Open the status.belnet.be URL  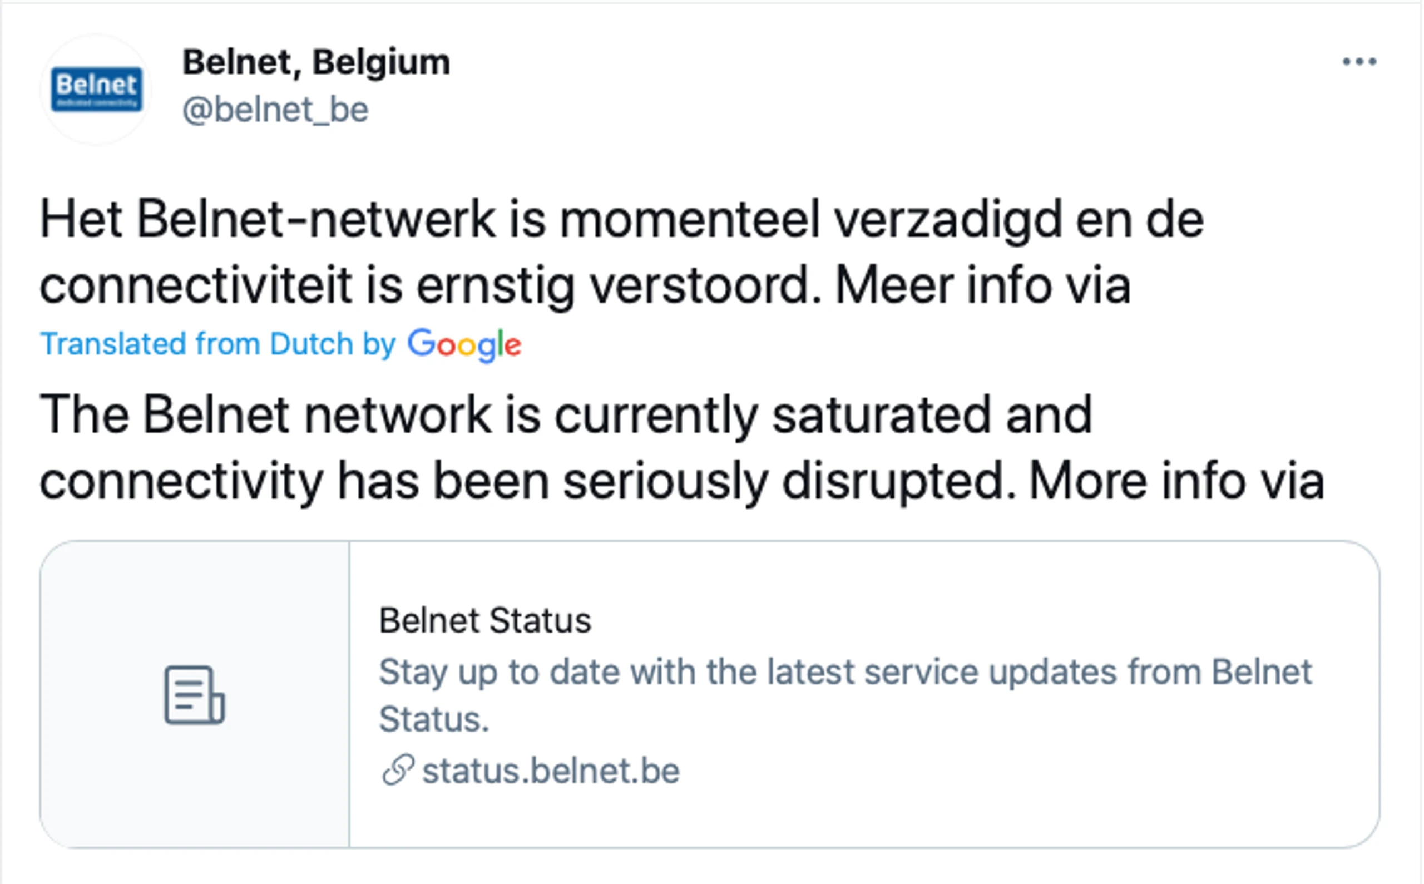pos(551,771)
